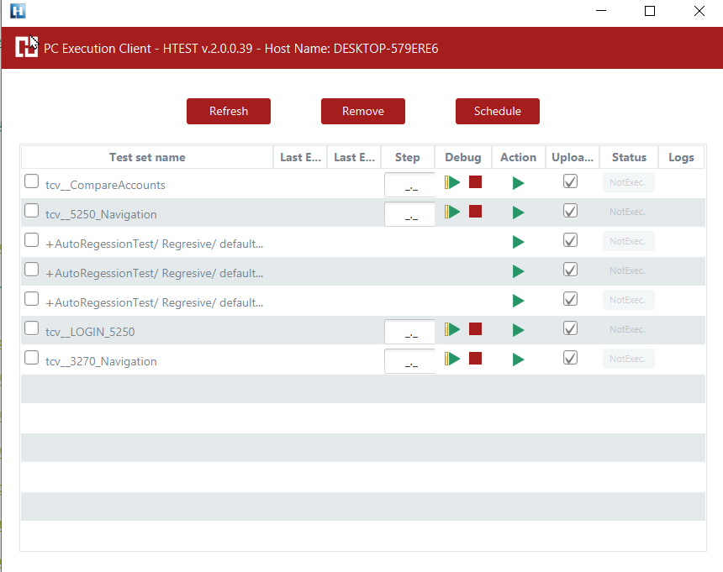Execute Action play for tcv__3270_Navigation
723x572 pixels.
[518, 359]
